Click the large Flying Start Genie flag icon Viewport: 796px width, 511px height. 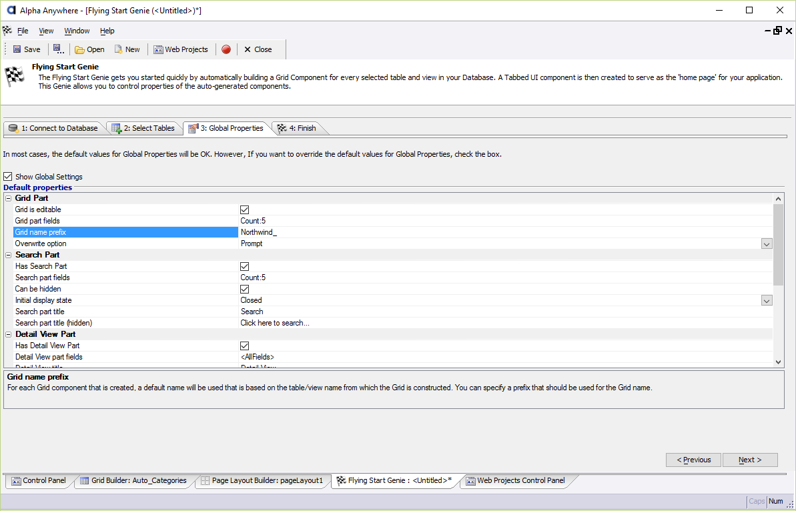point(15,77)
